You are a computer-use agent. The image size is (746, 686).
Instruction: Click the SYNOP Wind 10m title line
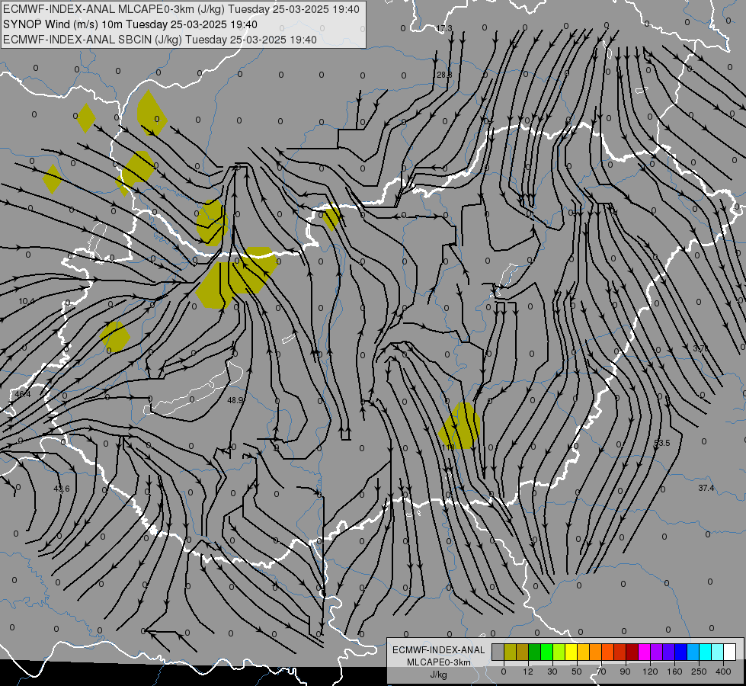130,24
